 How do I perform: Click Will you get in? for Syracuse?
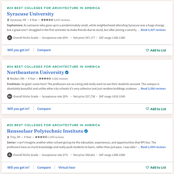tap(18, 50)
